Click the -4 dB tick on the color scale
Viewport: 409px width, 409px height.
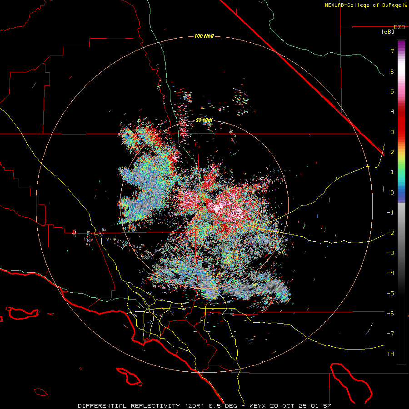tap(390, 273)
